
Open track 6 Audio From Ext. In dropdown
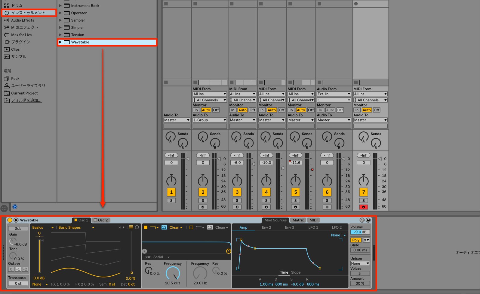pos(334,94)
